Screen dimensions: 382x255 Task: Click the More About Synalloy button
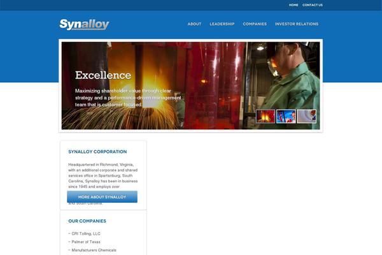102,197
